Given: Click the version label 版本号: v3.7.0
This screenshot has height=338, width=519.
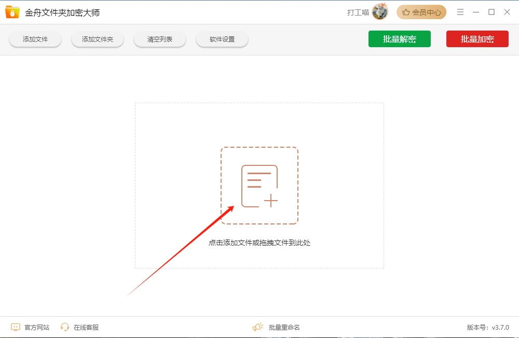Looking at the screenshot, I should point(488,328).
